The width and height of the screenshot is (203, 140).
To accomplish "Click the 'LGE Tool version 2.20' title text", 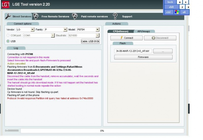I will coord(31,4).
